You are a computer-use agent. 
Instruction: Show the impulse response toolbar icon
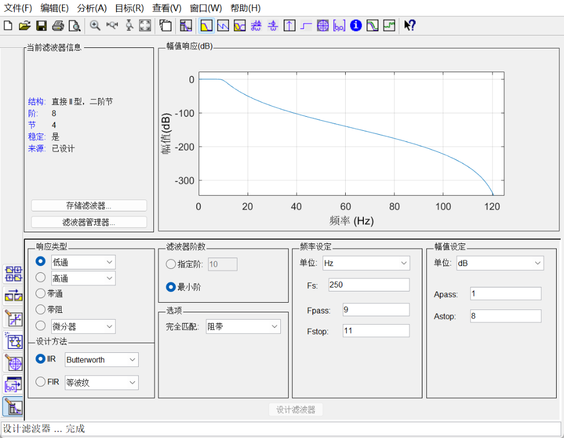click(x=289, y=25)
